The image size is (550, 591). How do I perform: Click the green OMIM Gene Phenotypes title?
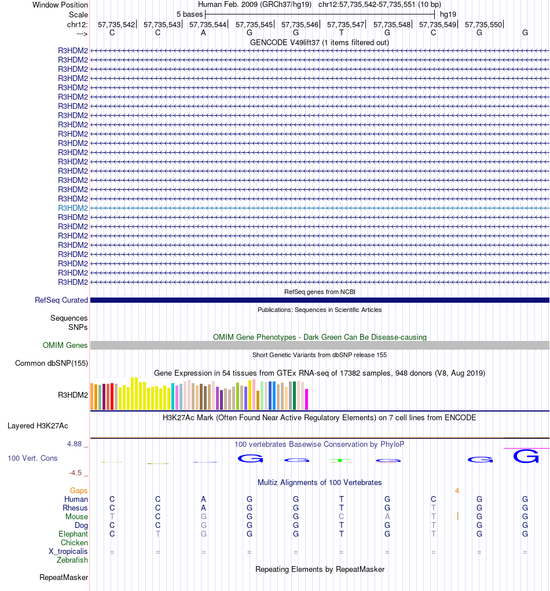pos(320,337)
